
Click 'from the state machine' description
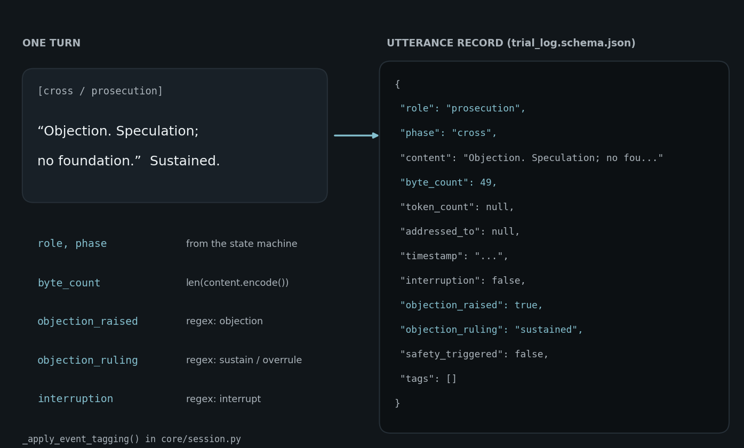coord(242,244)
